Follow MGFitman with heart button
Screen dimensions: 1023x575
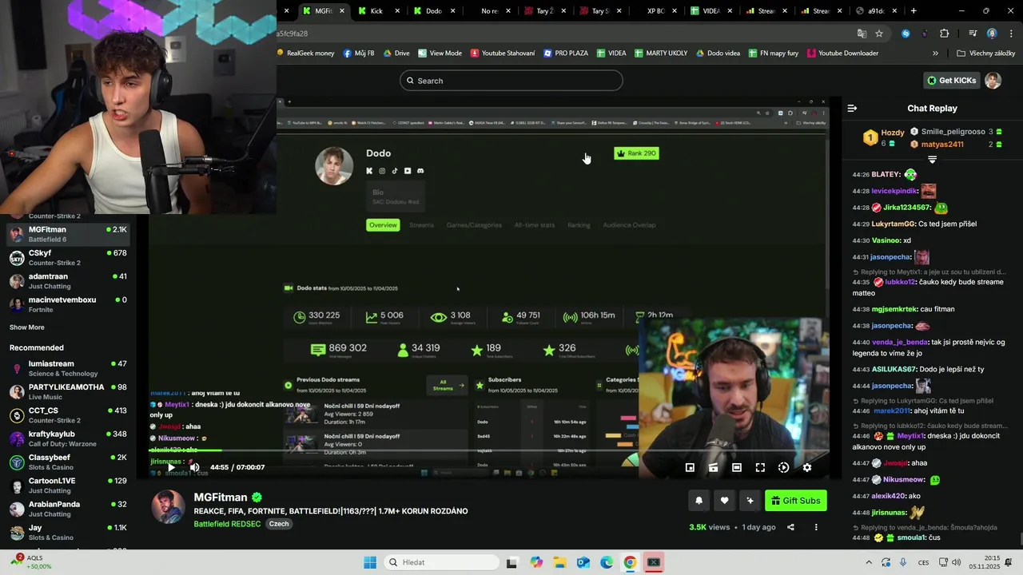coord(724,501)
